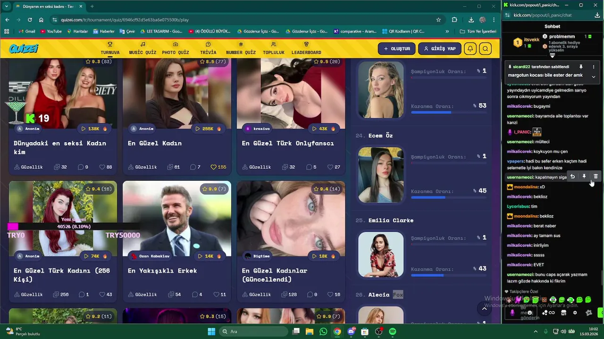
Task: Open new Chrome tab plus button
Action: click(92, 7)
